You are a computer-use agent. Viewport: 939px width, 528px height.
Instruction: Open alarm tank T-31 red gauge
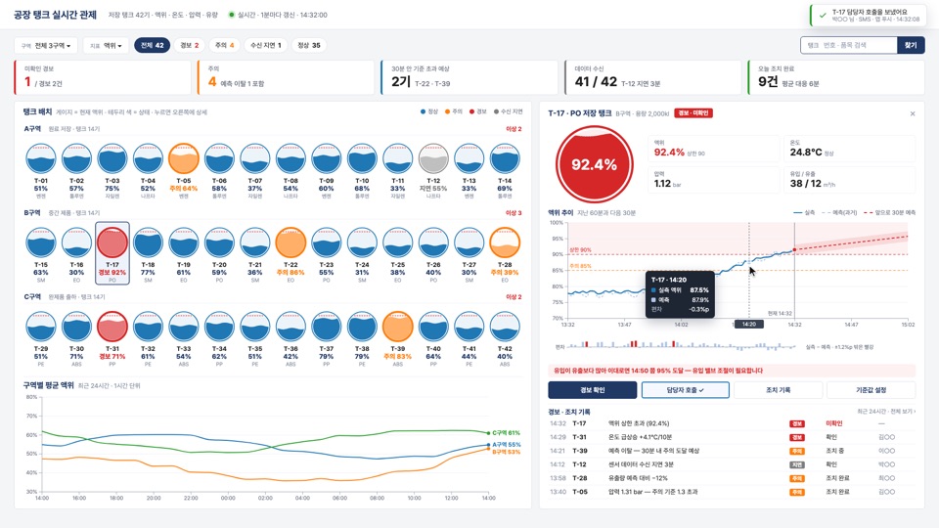tap(112, 327)
